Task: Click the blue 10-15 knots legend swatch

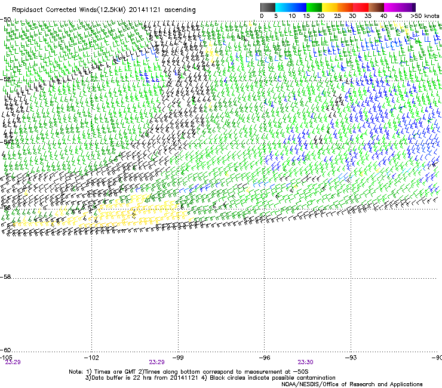Action: click(x=299, y=7)
